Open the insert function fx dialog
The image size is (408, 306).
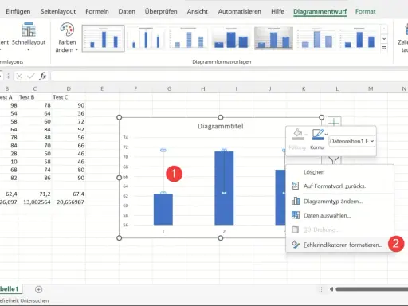point(42,76)
